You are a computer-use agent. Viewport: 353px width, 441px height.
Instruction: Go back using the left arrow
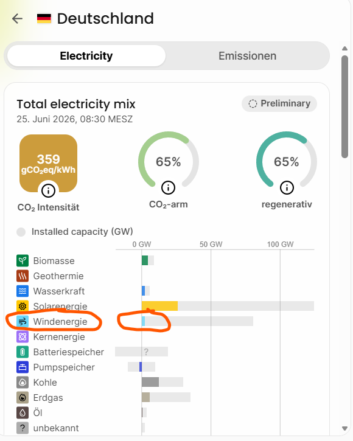[x=18, y=19]
